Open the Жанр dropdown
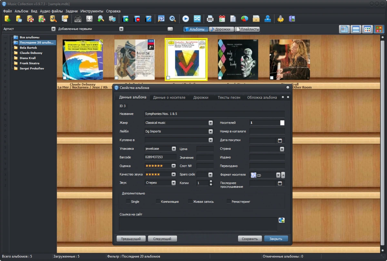The image size is (387, 261). pos(211,123)
